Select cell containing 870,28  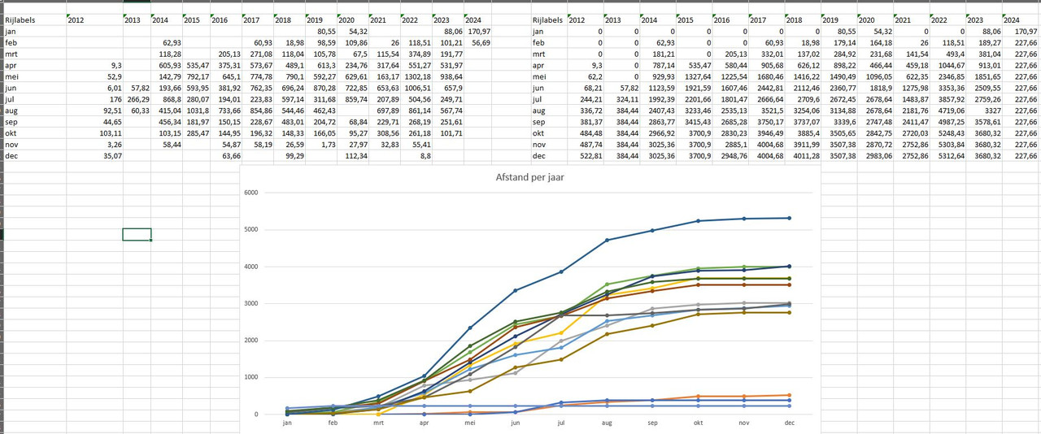click(x=320, y=87)
